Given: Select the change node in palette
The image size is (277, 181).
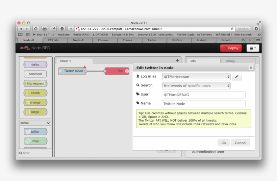Looking at the screenshot, I should pos(35,102).
